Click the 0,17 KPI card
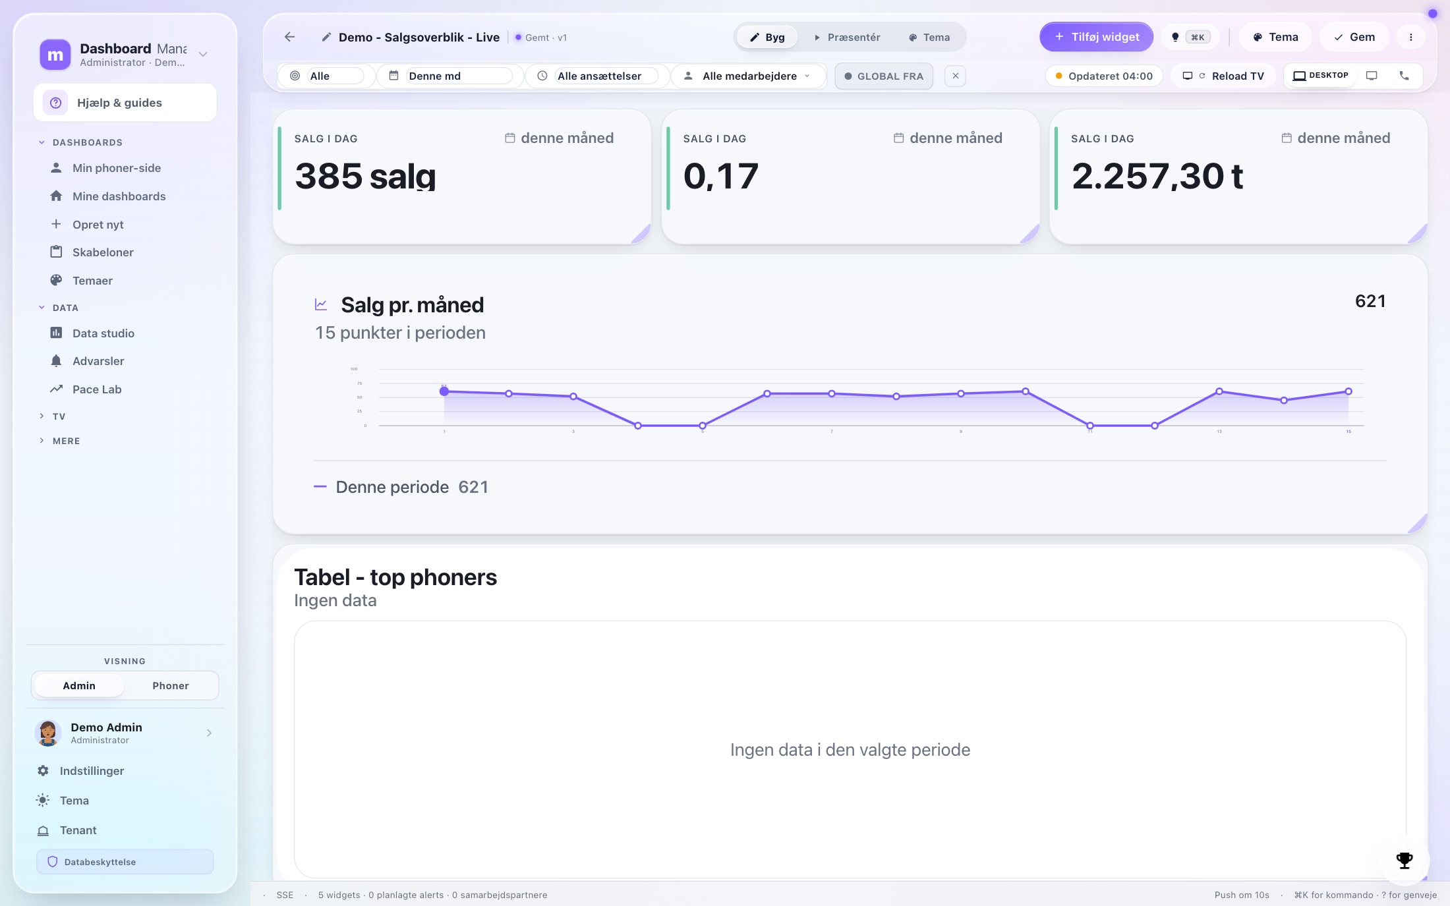The height and width of the screenshot is (906, 1450). [850, 177]
